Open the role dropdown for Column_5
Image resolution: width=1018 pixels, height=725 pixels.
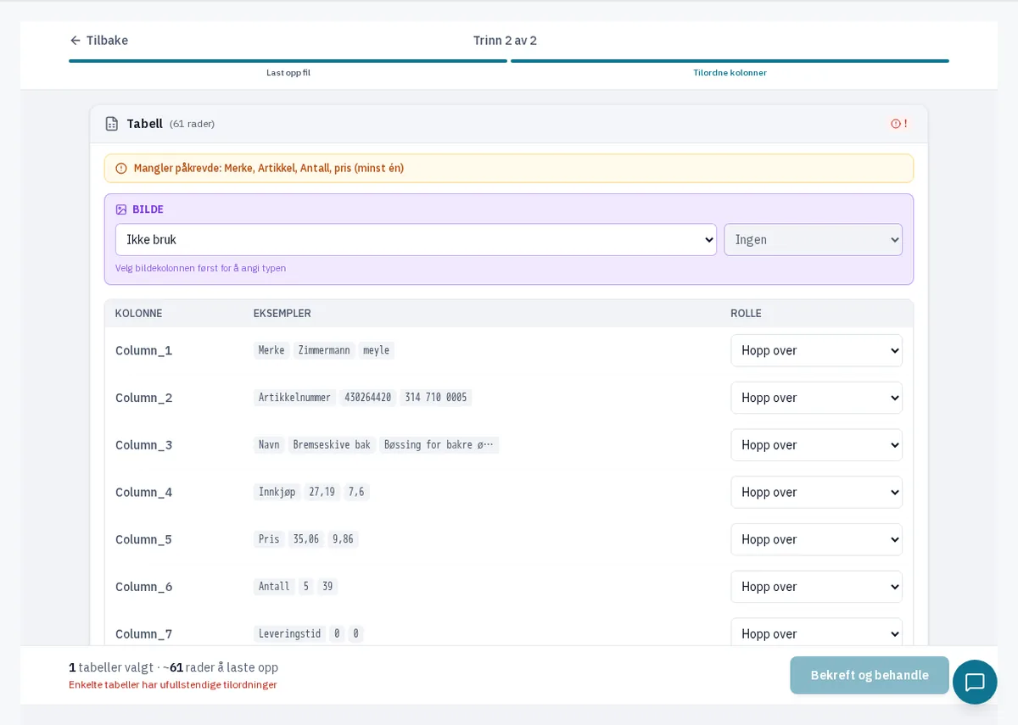point(816,540)
